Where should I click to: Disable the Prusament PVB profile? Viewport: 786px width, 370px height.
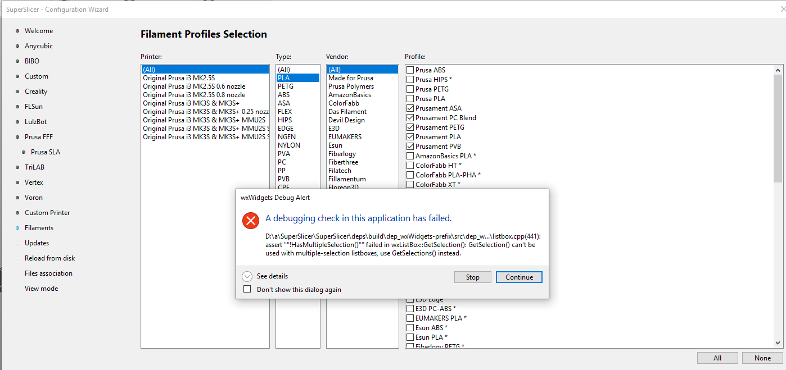coord(410,146)
